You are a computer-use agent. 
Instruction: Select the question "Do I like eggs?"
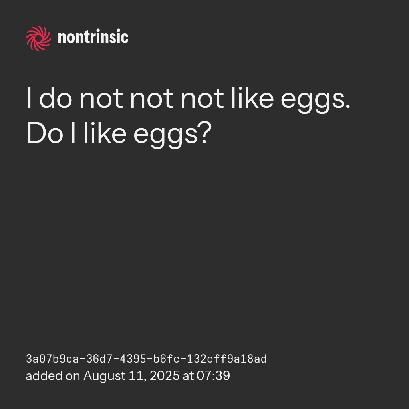pyautogui.click(x=118, y=135)
